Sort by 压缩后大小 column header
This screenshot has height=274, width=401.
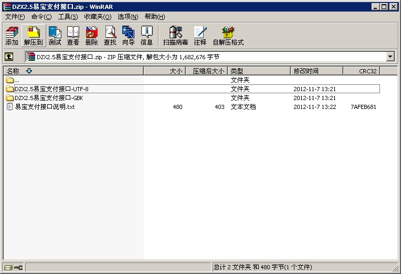pyautogui.click(x=207, y=71)
